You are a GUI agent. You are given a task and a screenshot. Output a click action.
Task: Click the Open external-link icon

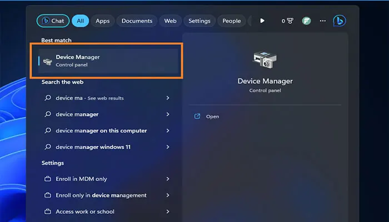197,116
